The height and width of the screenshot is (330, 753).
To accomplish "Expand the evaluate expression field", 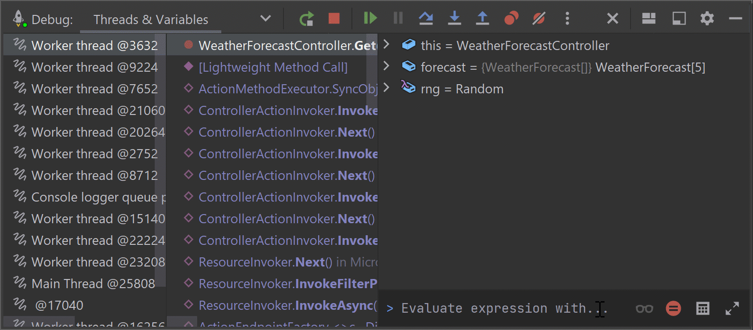I will pos(732,308).
